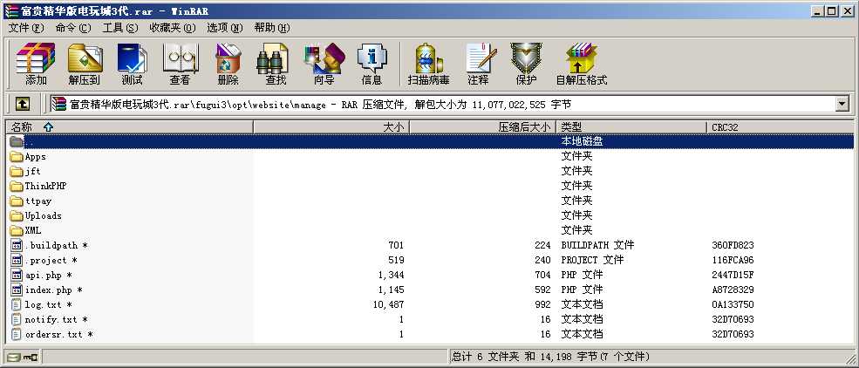The image size is (859, 368).
Task: Click the CRC32 value A8728329
Action: (733, 290)
